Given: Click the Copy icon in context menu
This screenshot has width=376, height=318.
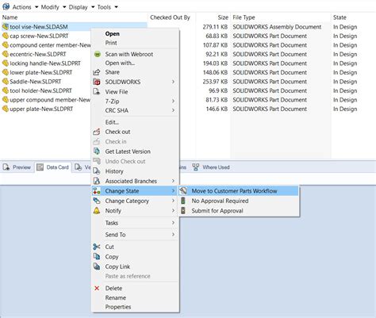Looking at the screenshot, I should tap(97, 257).
